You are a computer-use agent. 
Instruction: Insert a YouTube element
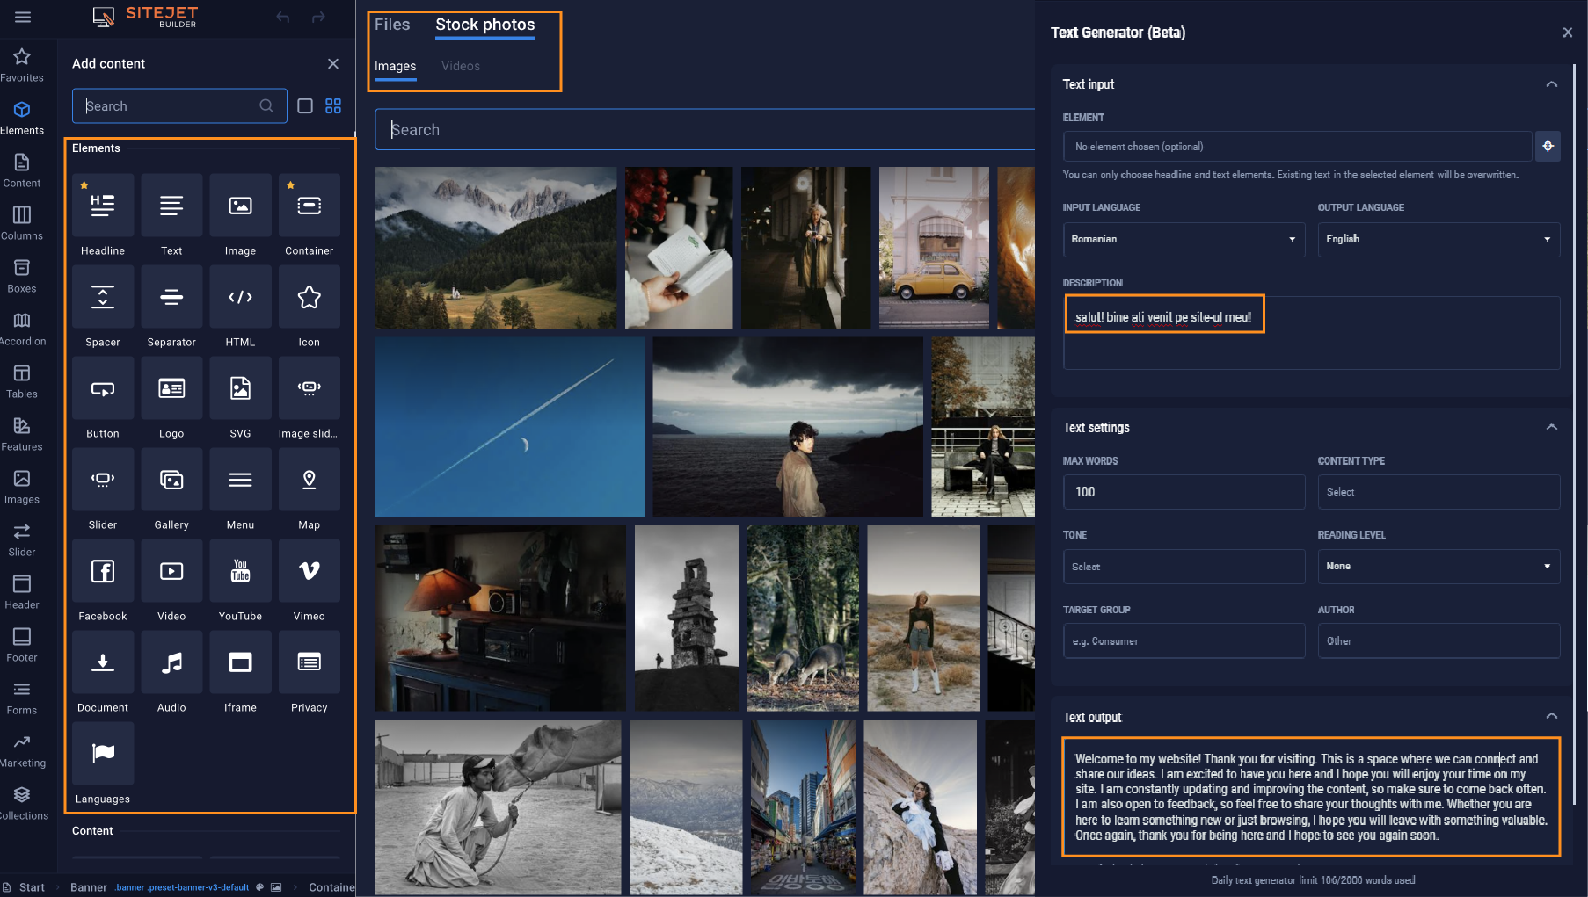[x=240, y=572]
